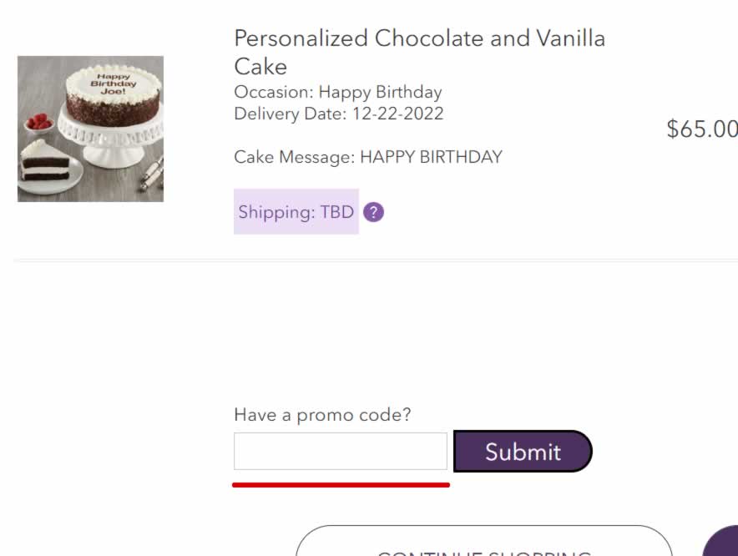738x556 pixels.
Task: Click the Continue Shopping button
Action: (x=484, y=542)
